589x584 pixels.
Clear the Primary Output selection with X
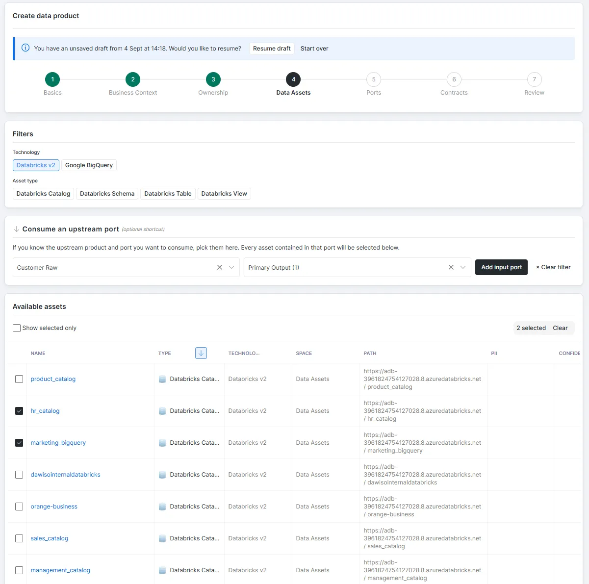pyautogui.click(x=451, y=267)
